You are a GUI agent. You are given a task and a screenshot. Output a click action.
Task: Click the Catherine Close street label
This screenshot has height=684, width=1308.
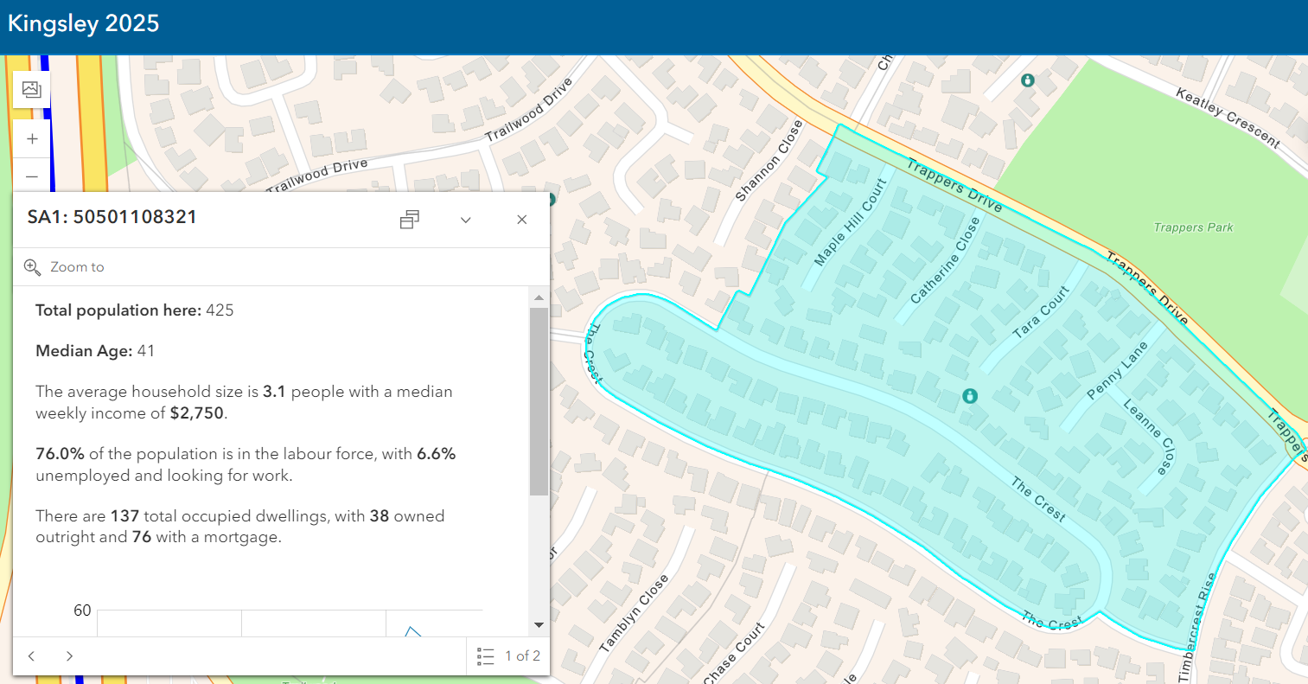[x=946, y=259]
